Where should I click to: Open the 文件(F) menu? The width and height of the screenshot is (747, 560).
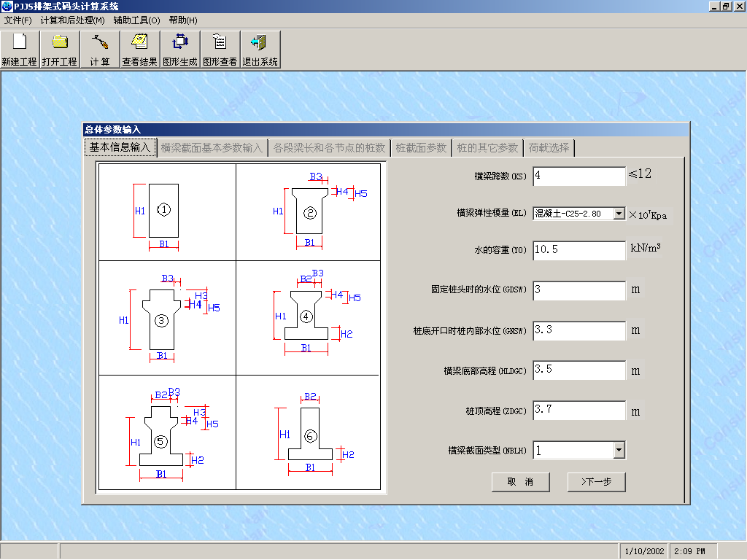coord(18,20)
